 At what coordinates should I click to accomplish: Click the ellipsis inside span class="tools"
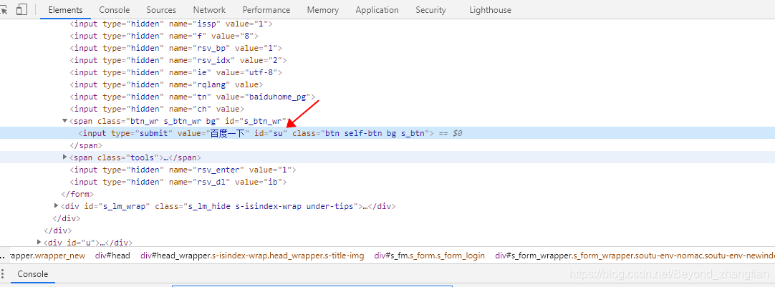pos(166,157)
